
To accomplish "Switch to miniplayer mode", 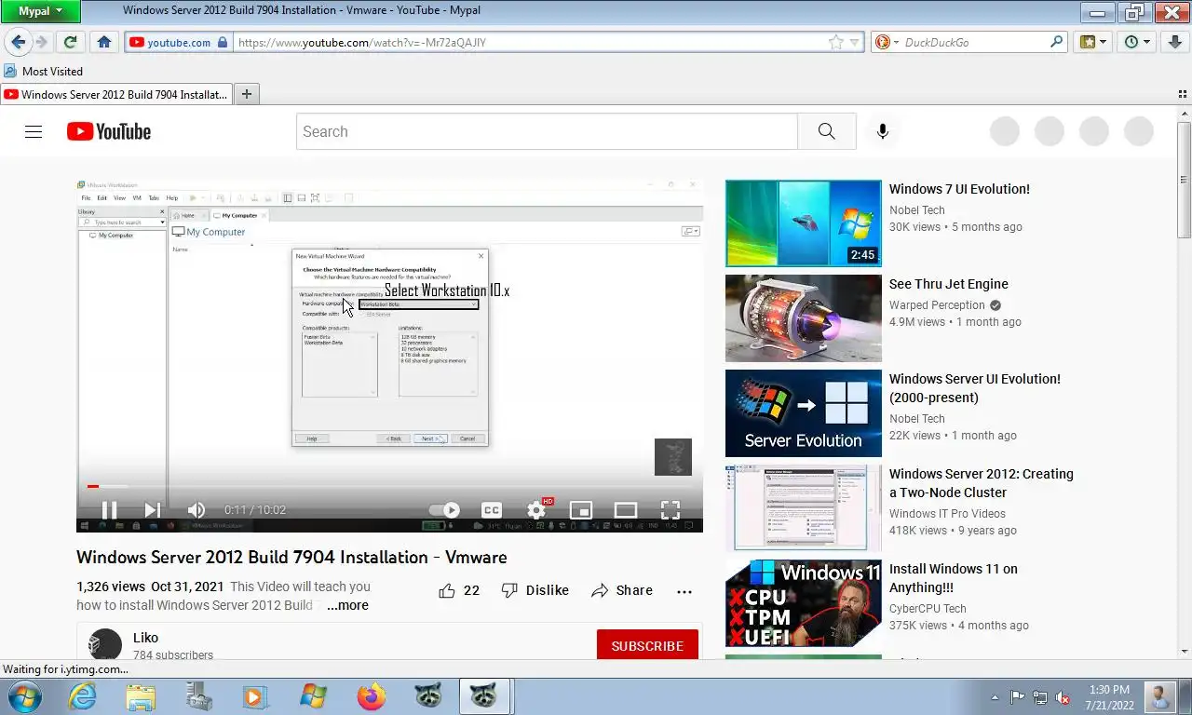I will pos(581,509).
